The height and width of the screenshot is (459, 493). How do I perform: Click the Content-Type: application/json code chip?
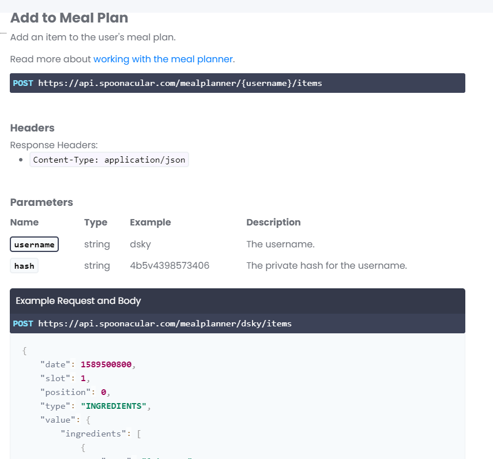[109, 160]
